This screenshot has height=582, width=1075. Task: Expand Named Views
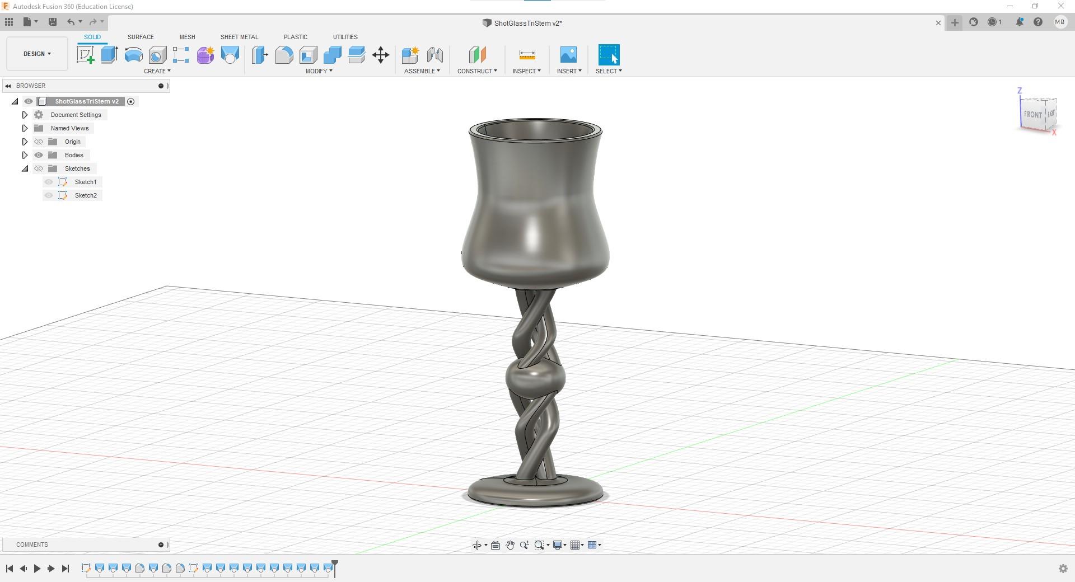pyautogui.click(x=25, y=128)
